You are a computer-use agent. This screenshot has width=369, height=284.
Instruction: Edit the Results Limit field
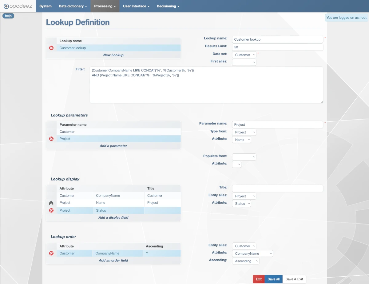pos(277,47)
